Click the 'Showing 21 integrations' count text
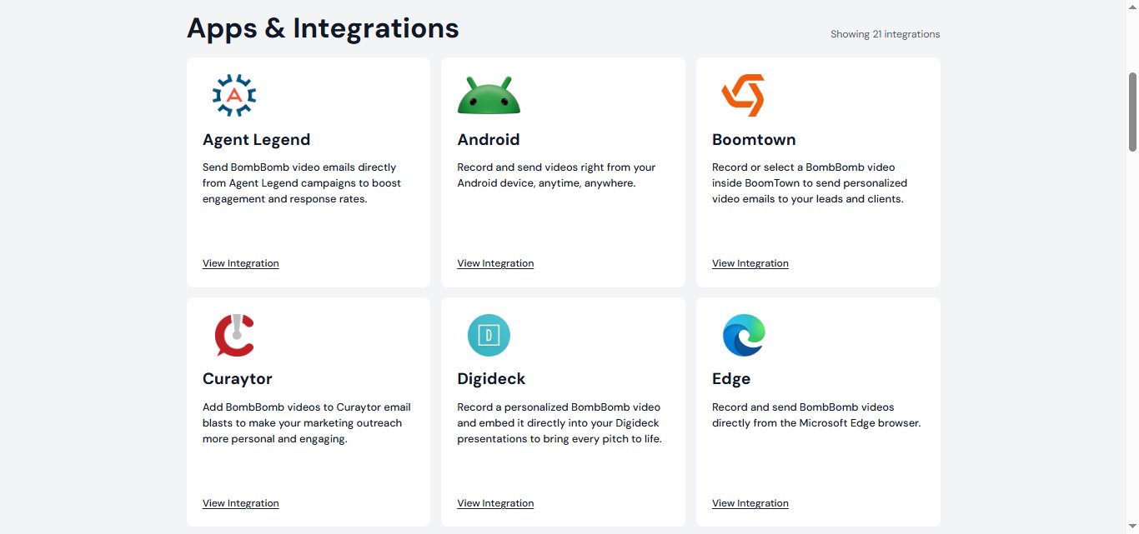This screenshot has width=1139, height=534. pos(886,34)
